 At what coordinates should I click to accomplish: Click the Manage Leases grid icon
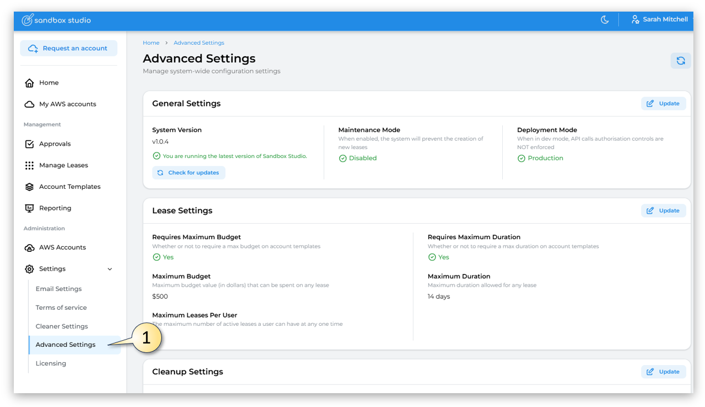tap(30, 166)
